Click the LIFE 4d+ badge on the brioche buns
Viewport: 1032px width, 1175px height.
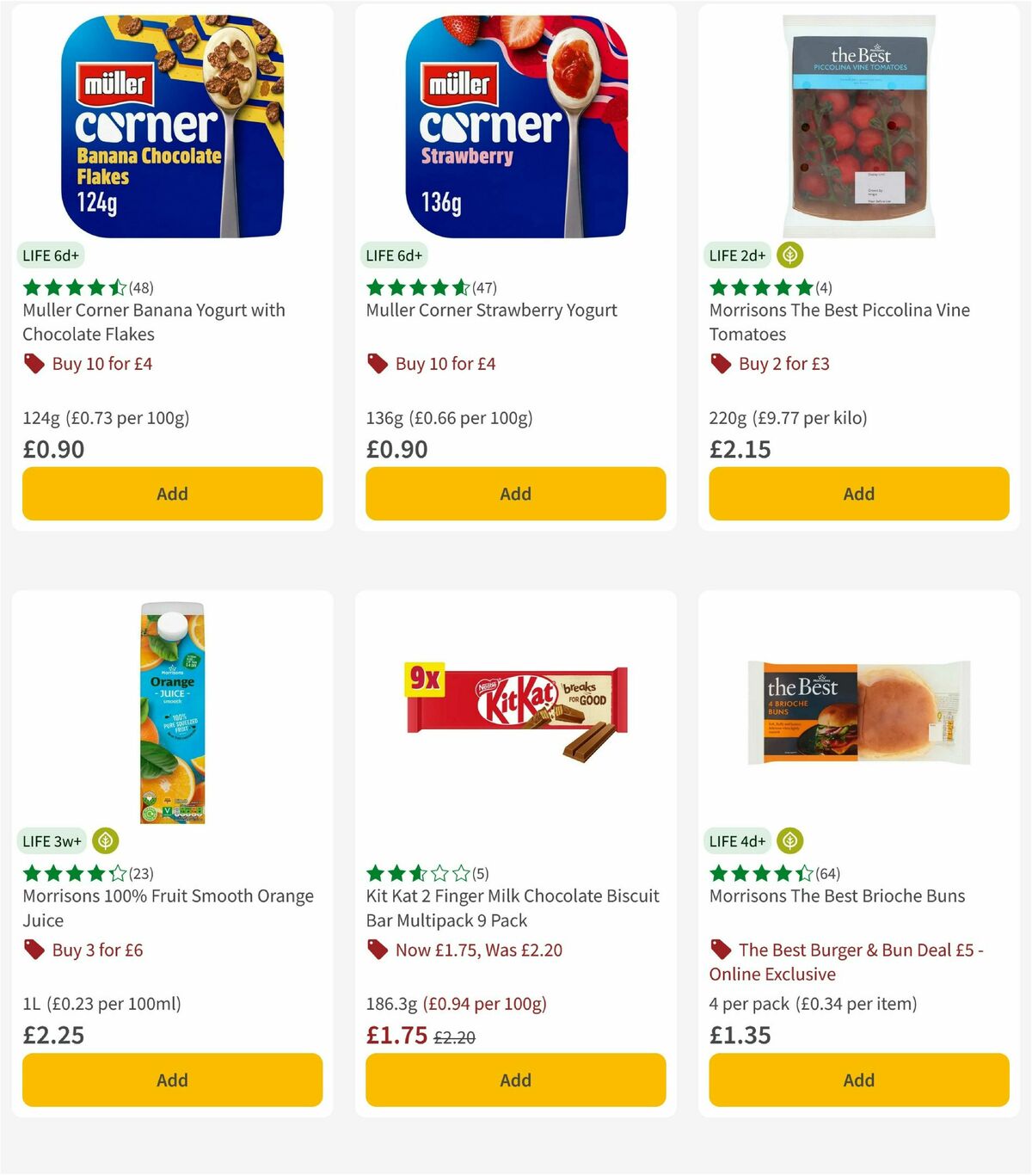click(738, 840)
